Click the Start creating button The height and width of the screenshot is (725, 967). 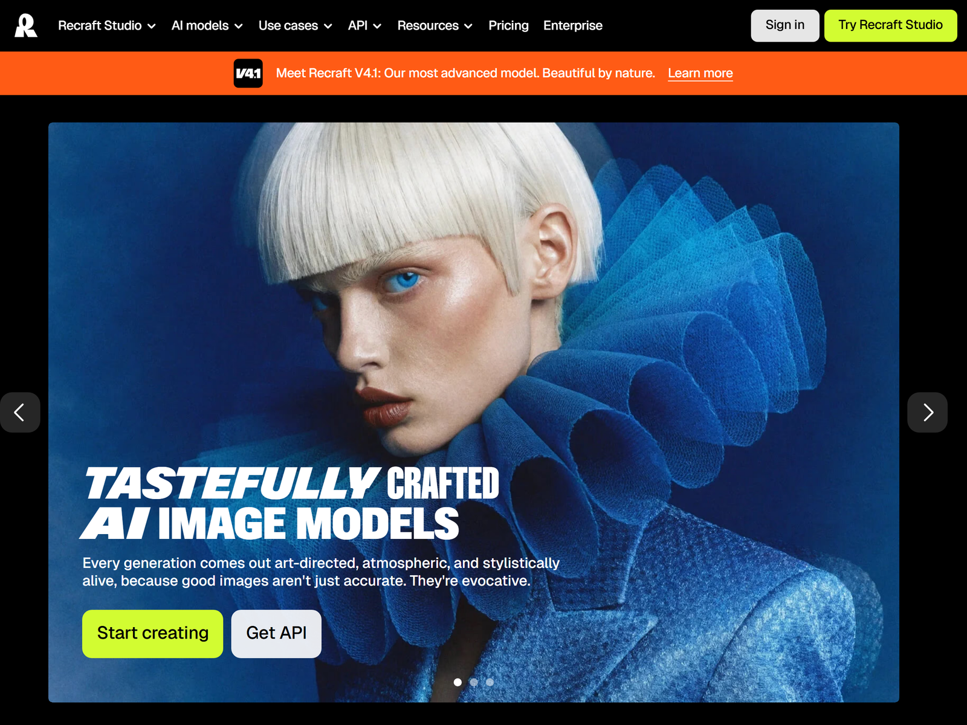(x=152, y=633)
